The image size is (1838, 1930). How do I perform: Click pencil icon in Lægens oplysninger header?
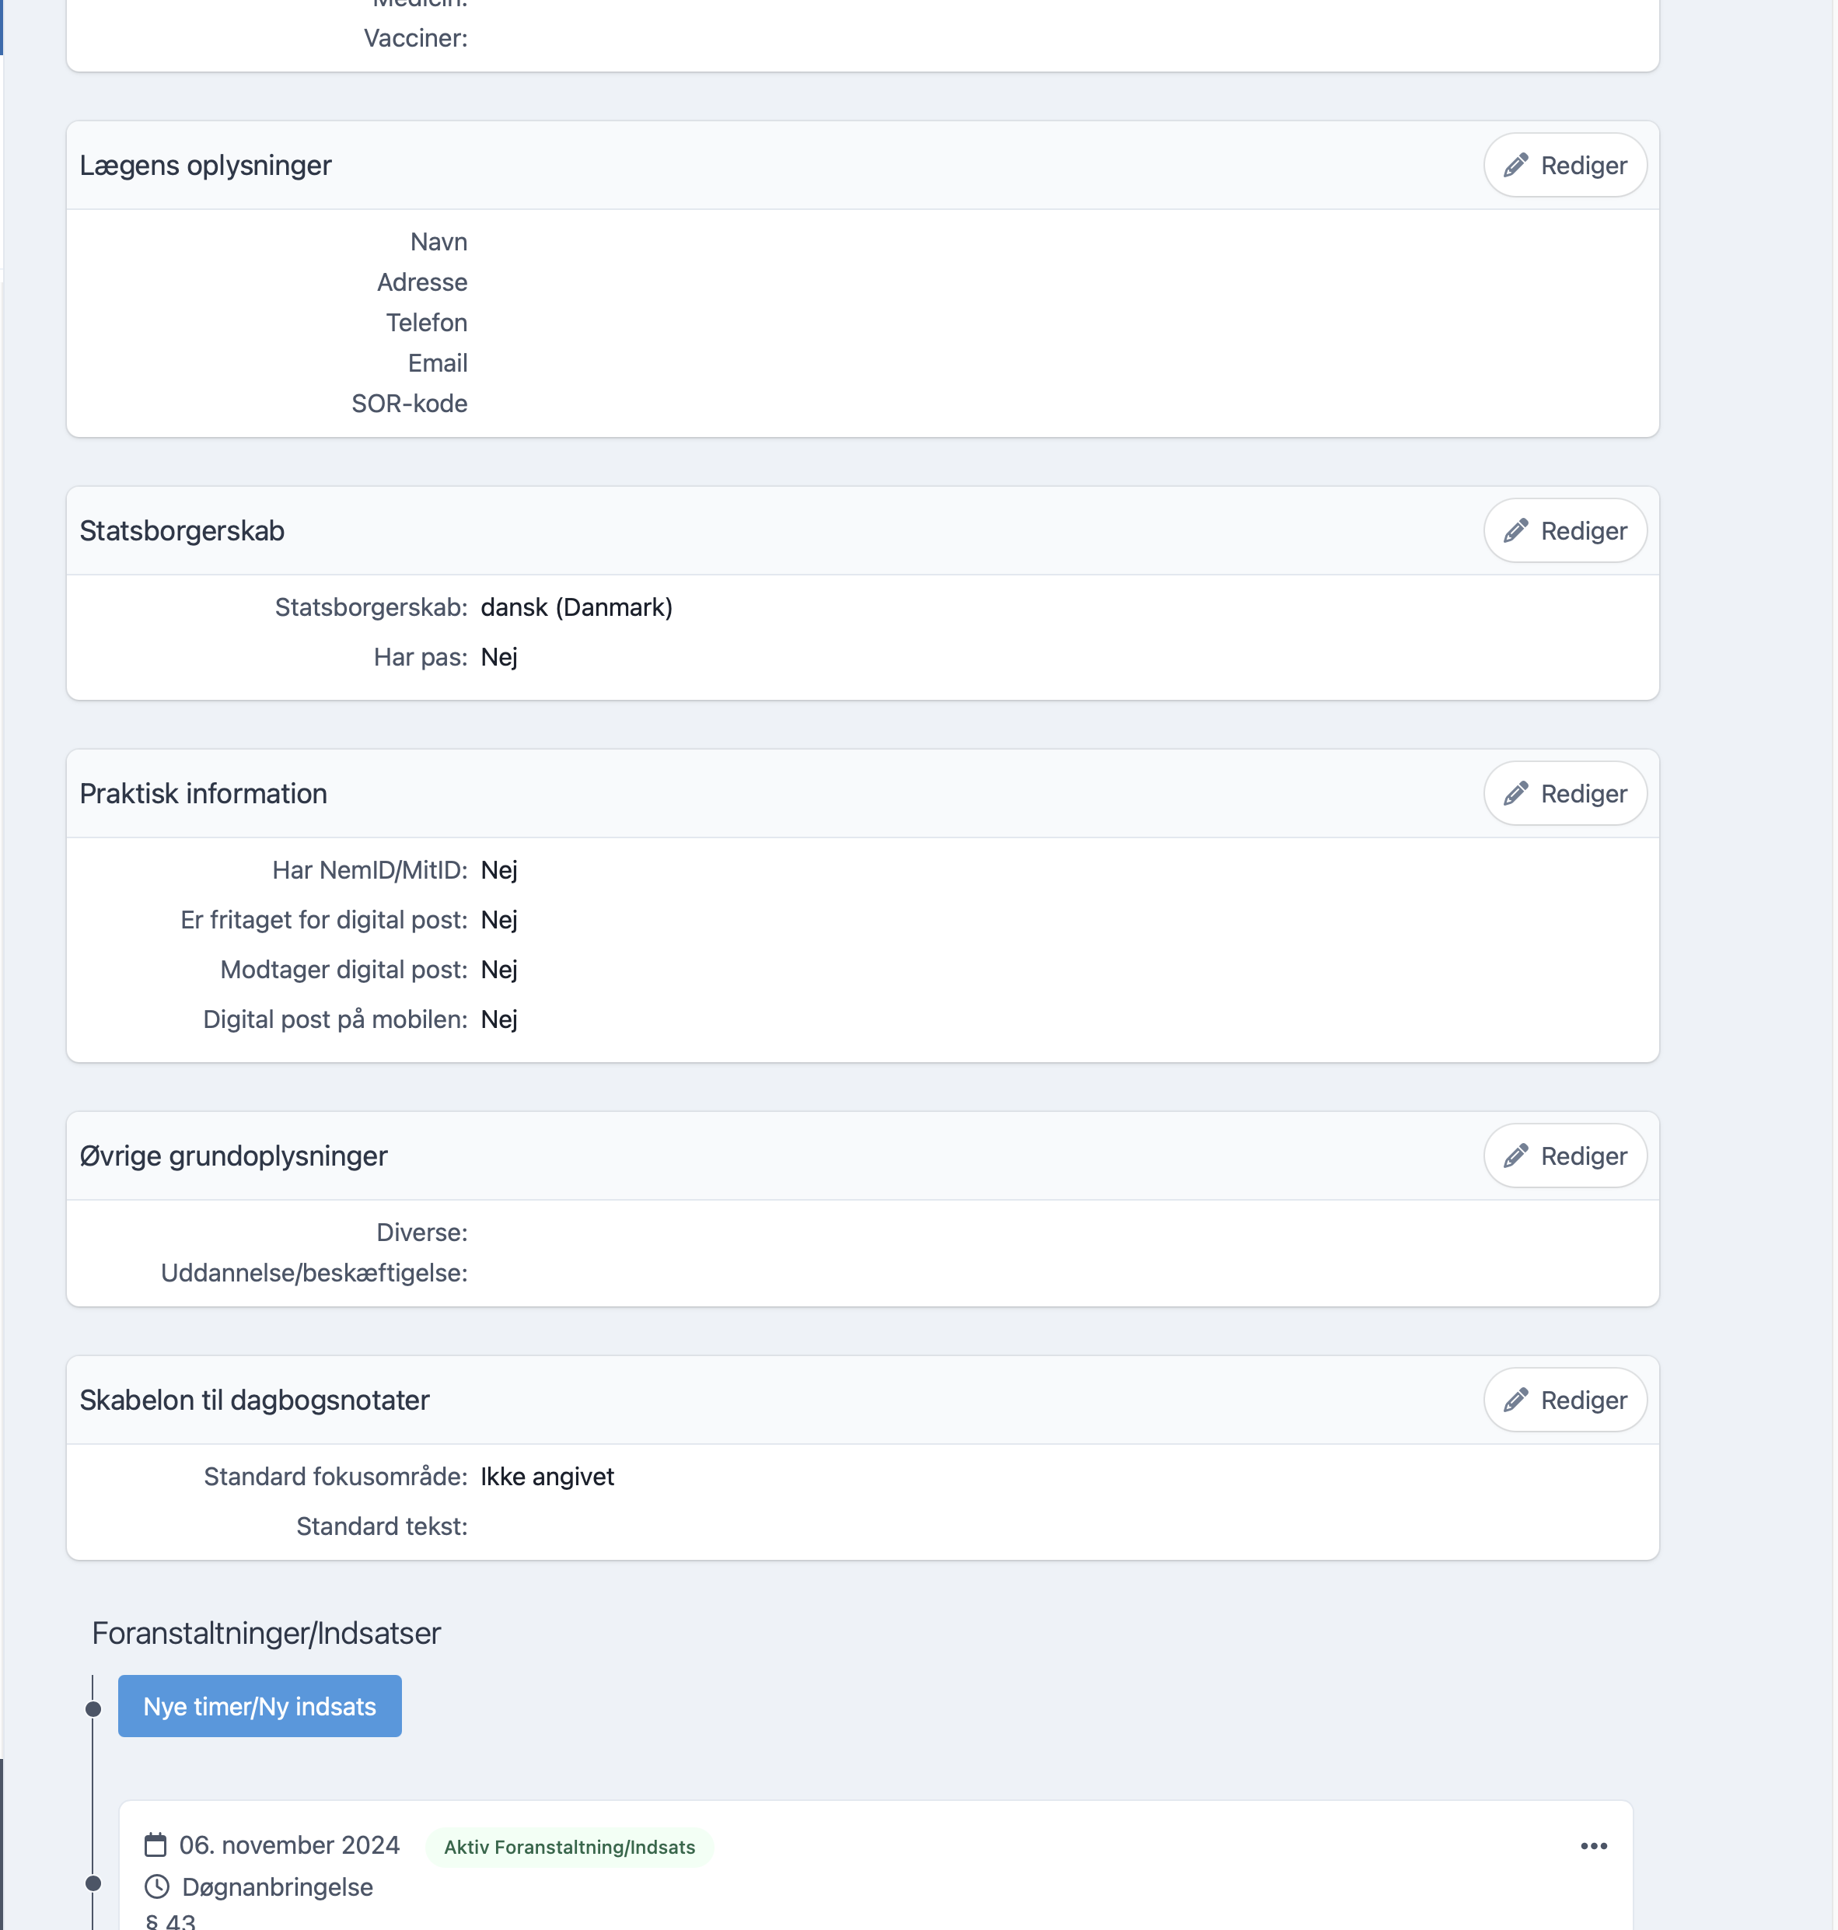1515,166
